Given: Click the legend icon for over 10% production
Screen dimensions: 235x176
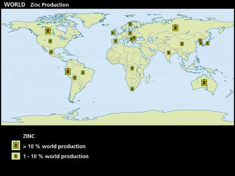Looking at the screenshot, I should (16, 145).
